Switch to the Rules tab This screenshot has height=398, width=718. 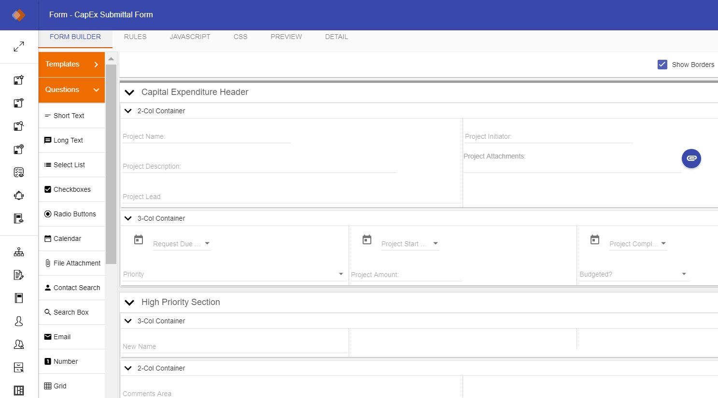[x=135, y=37]
